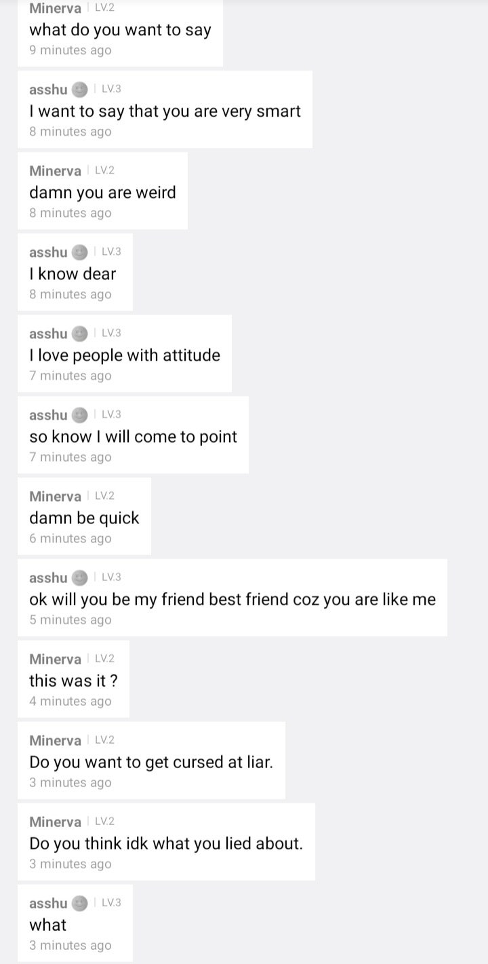Tap badge icon above "so know I will come to point"
The width and height of the screenshot is (488, 964).
80,415
